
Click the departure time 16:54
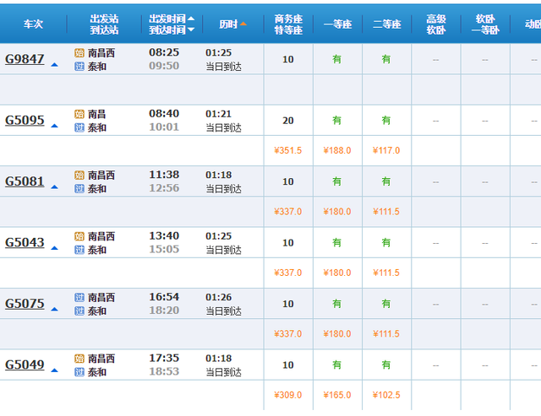(164, 297)
